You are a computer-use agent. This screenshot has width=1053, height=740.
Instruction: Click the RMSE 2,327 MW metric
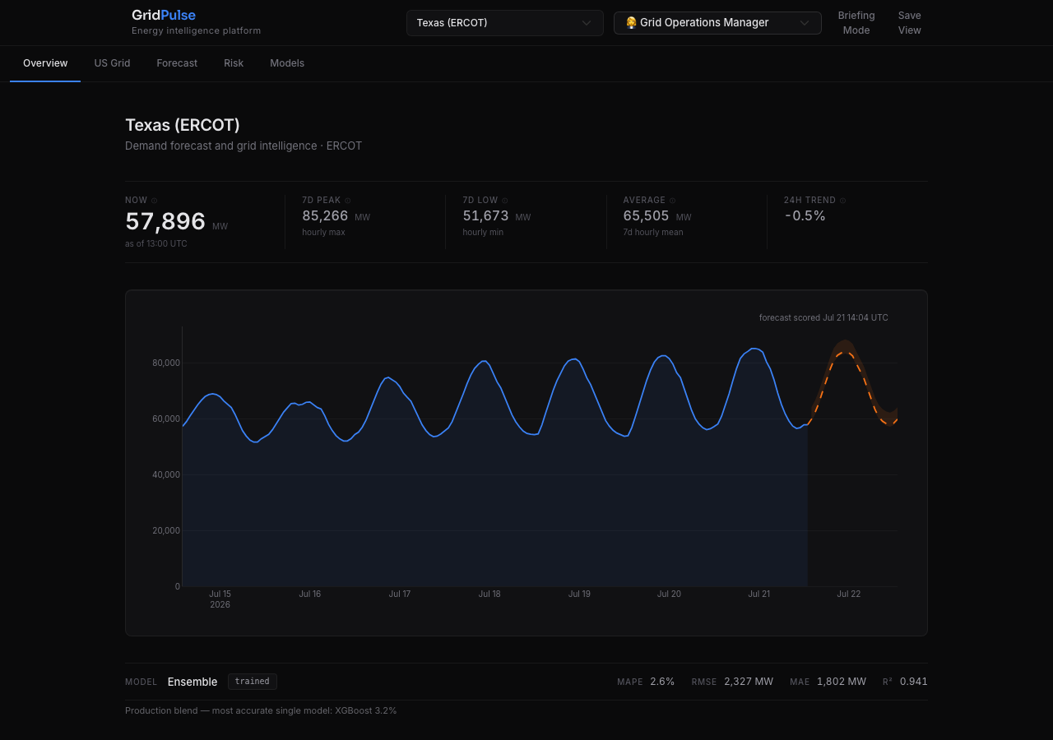coord(732,682)
